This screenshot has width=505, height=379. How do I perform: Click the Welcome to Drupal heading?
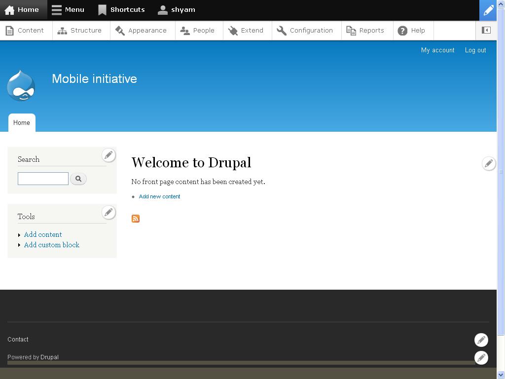point(191,162)
